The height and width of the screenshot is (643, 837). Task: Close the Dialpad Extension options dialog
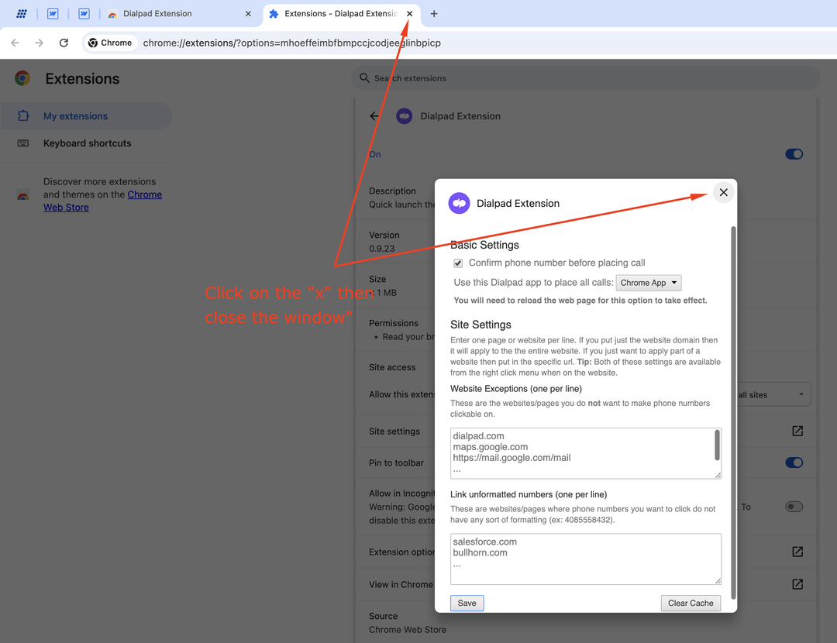click(x=723, y=192)
